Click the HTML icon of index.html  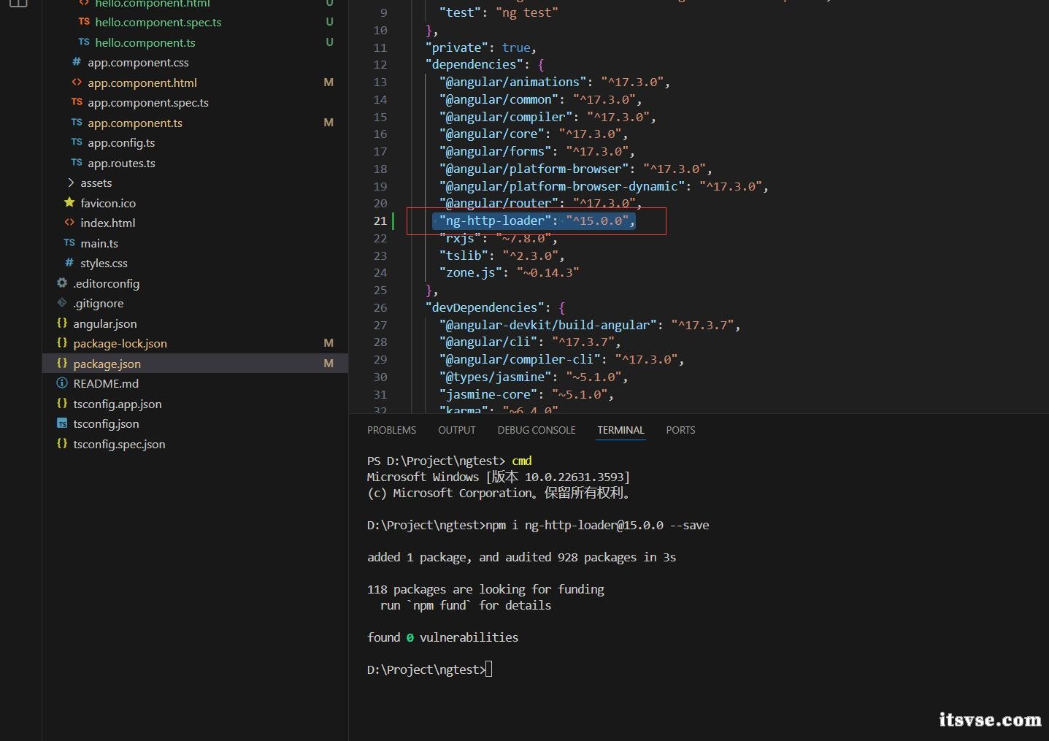pos(69,223)
